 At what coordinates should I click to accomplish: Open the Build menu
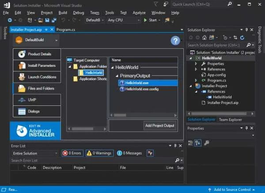click(63, 13)
